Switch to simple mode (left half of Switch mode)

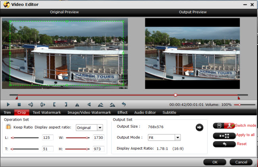pos(219,126)
